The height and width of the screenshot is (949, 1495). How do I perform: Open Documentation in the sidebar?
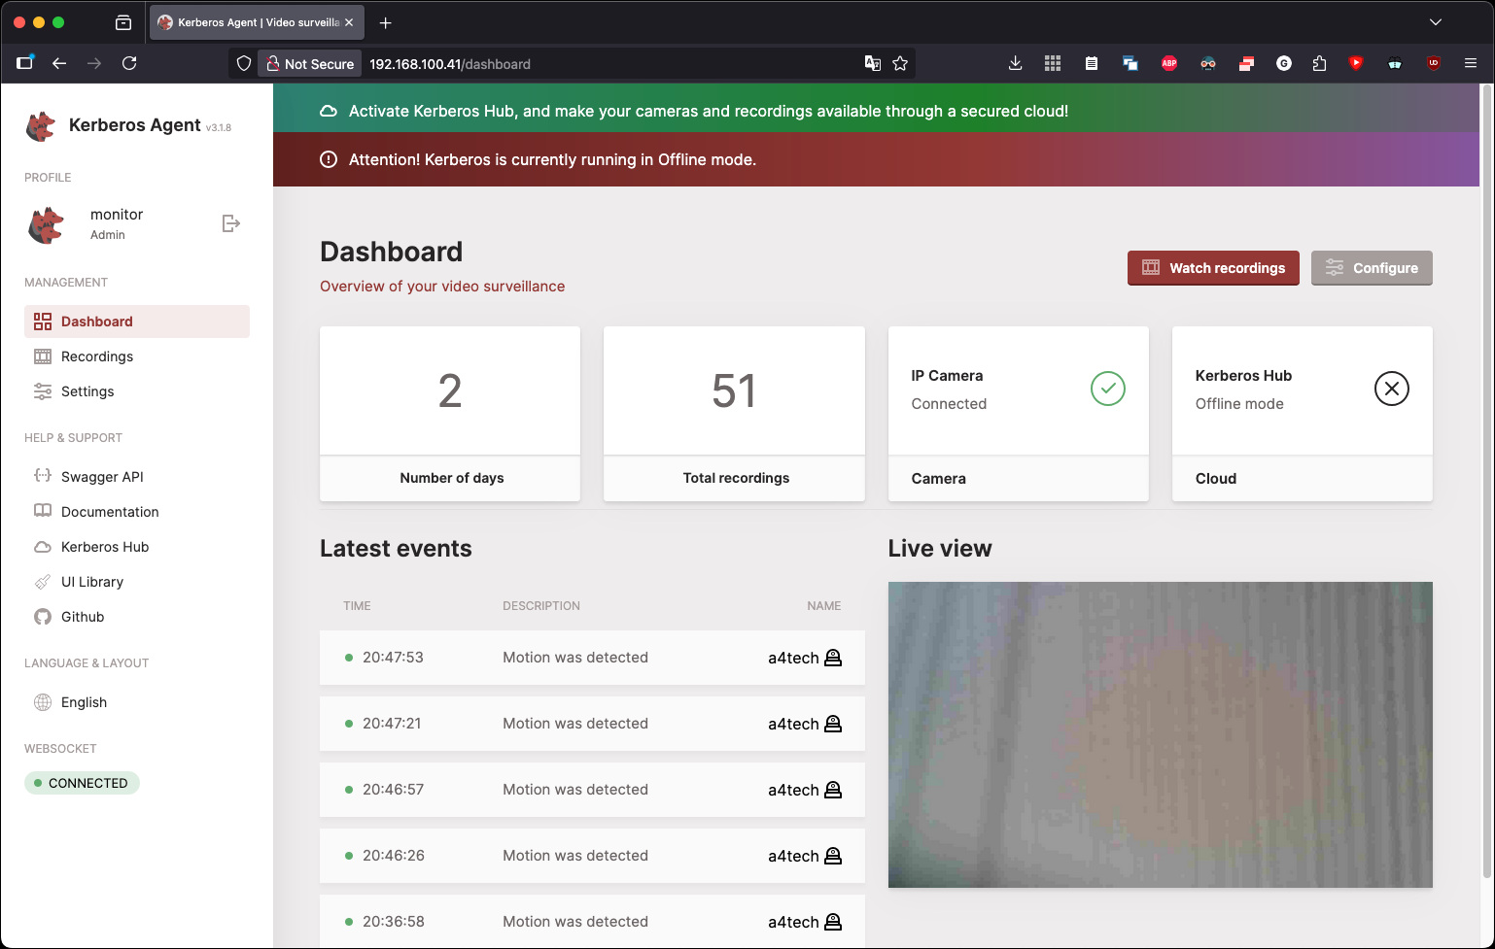[137, 512]
